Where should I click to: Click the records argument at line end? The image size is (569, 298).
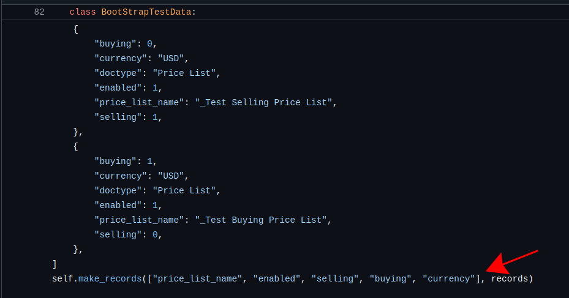tap(510, 278)
